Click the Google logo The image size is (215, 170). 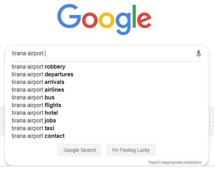point(104,19)
